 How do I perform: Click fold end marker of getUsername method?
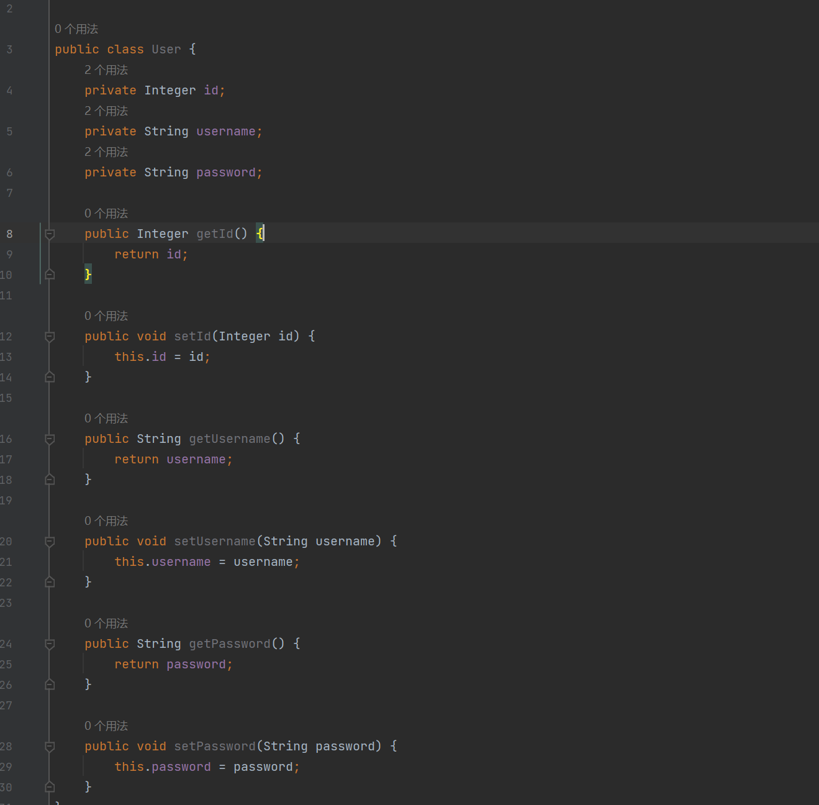tap(50, 480)
